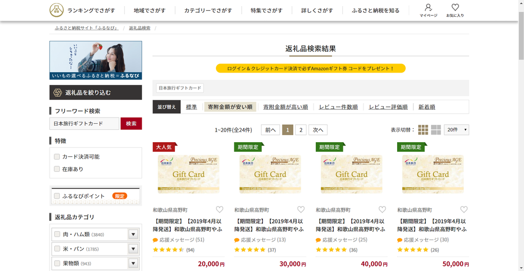
Task: Open ふるさと納税を知る menu
Action: pyautogui.click(x=376, y=10)
